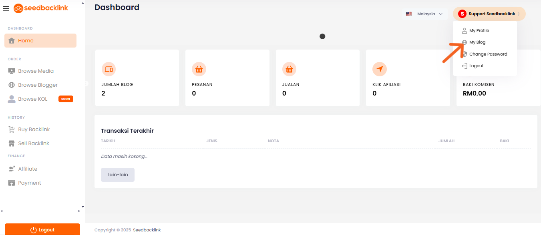The width and height of the screenshot is (541, 235).
Task: Open Browse Media page
Action: 36,71
